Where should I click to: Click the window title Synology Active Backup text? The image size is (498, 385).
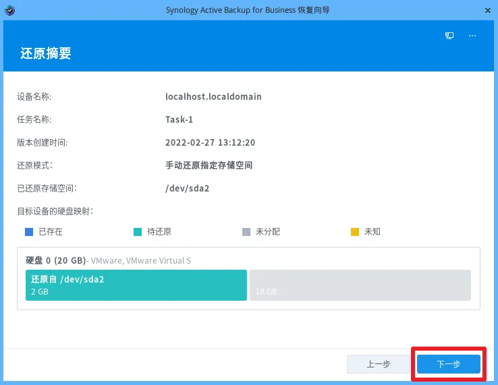click(x=248, y=10)
